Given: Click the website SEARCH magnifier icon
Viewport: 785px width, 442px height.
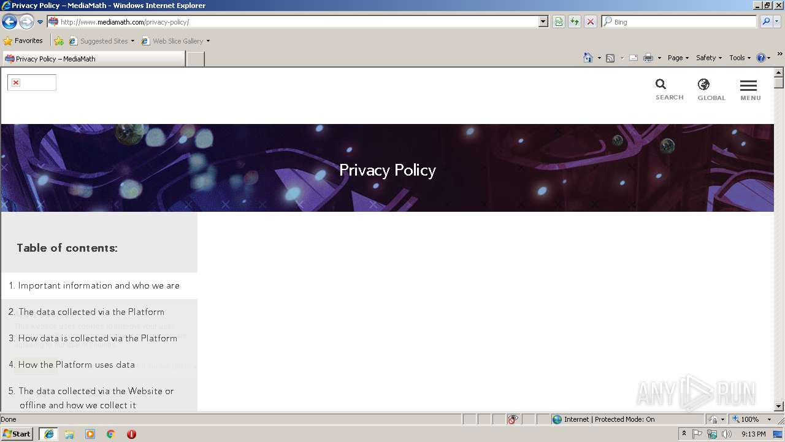Looking at the screenshot, I should tap(661, 84).
